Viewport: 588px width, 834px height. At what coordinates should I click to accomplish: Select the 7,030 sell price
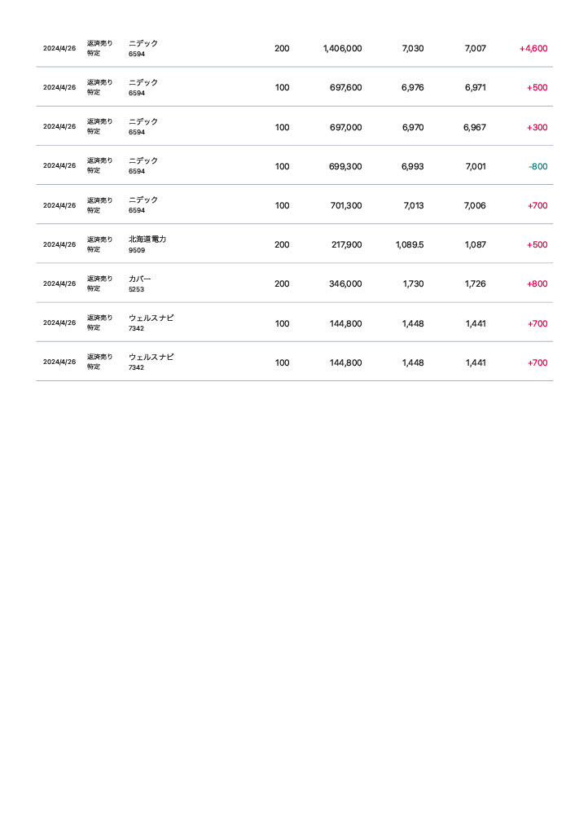(x=413, y=48)
